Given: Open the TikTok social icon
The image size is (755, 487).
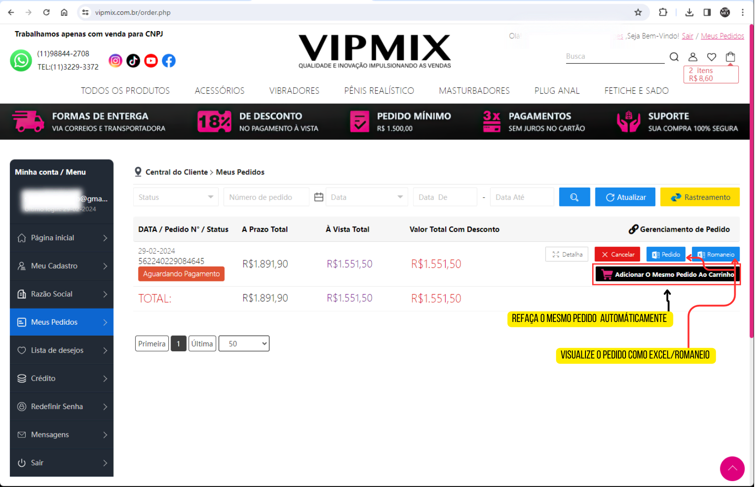Looking at the screenshot, I should tap(133, 60).
